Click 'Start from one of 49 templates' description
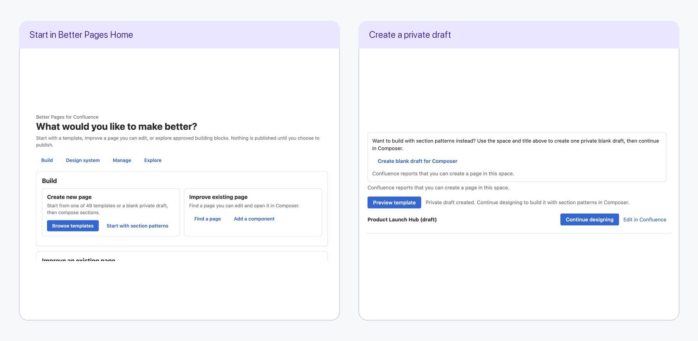 coord(107,209)
